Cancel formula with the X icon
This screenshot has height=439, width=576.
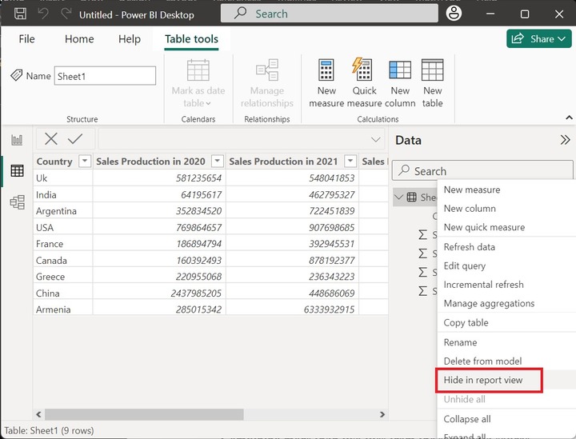pyautogui.click(x=51, y=139)
